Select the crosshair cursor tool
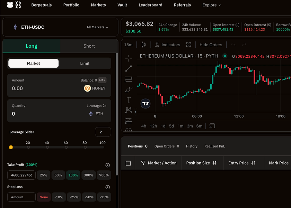Screen dimensions: 291x208 point(129,58)
